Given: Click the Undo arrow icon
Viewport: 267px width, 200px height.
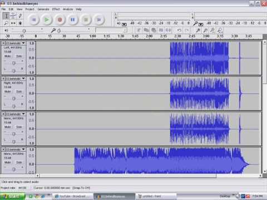Looking at the screenshot, I should coord(179,30).
